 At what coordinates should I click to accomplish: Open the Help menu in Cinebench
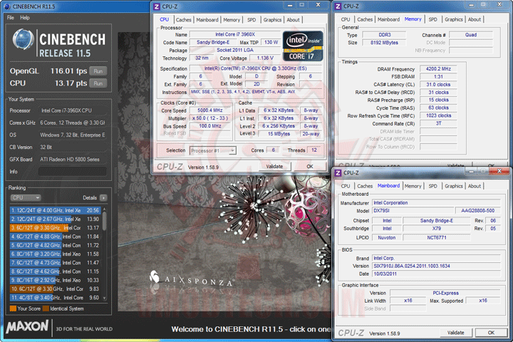pos(25,18)
